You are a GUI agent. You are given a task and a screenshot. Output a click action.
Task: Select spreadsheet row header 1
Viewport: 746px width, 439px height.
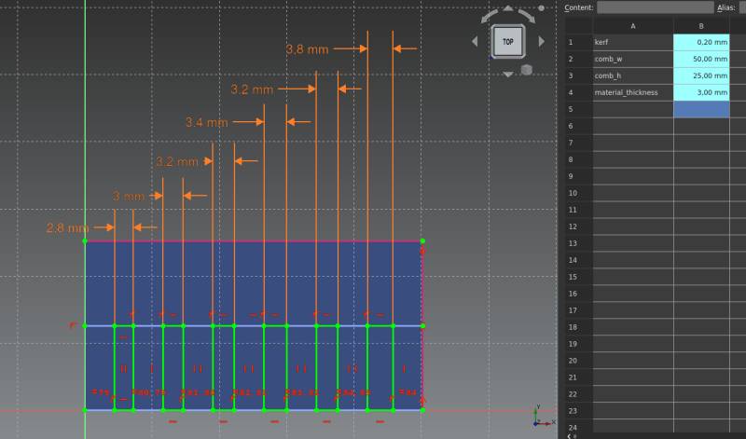pos(578,42)
